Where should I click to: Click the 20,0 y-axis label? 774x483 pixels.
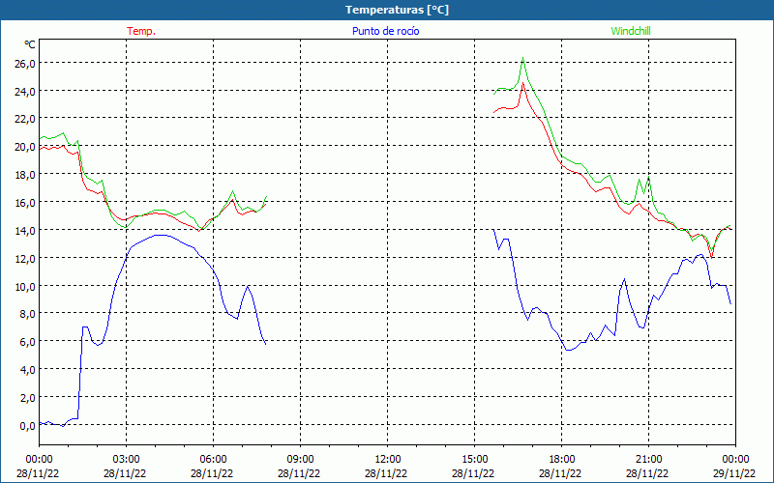pos(26,147)
